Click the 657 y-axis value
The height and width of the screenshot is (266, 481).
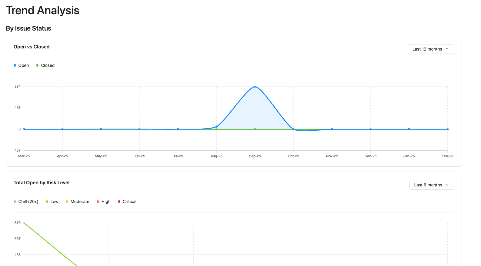[18, 239]
